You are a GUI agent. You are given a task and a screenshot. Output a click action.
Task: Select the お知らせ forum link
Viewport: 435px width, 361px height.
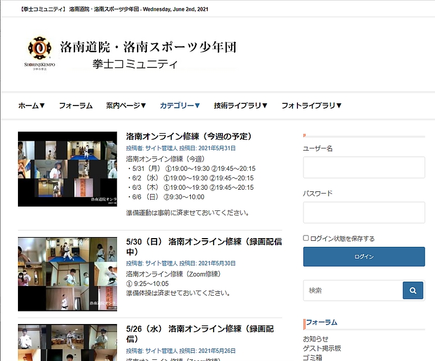point(317,339)
